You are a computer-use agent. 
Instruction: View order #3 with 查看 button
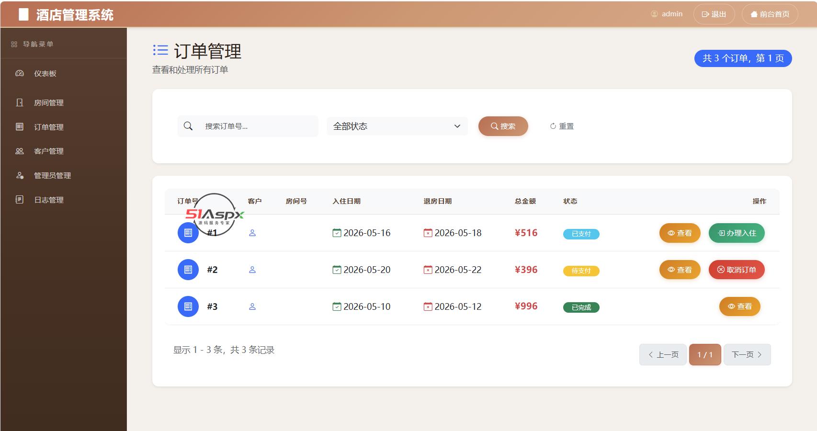pyautogui.click(x=739, y=306)
